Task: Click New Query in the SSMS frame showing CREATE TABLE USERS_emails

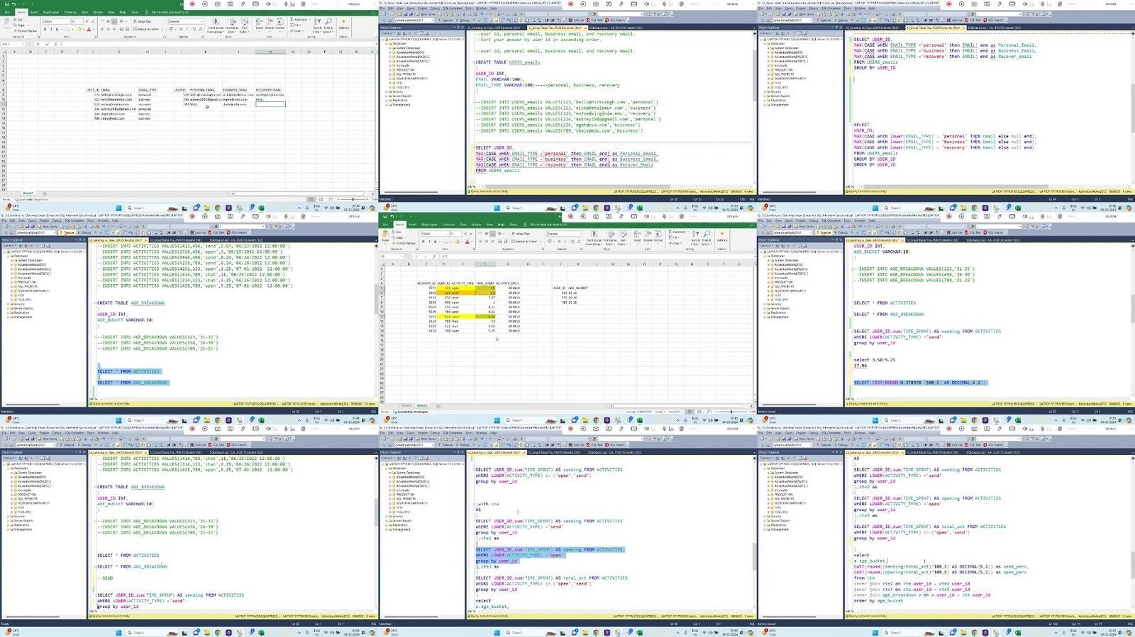Action: (426, 14)
